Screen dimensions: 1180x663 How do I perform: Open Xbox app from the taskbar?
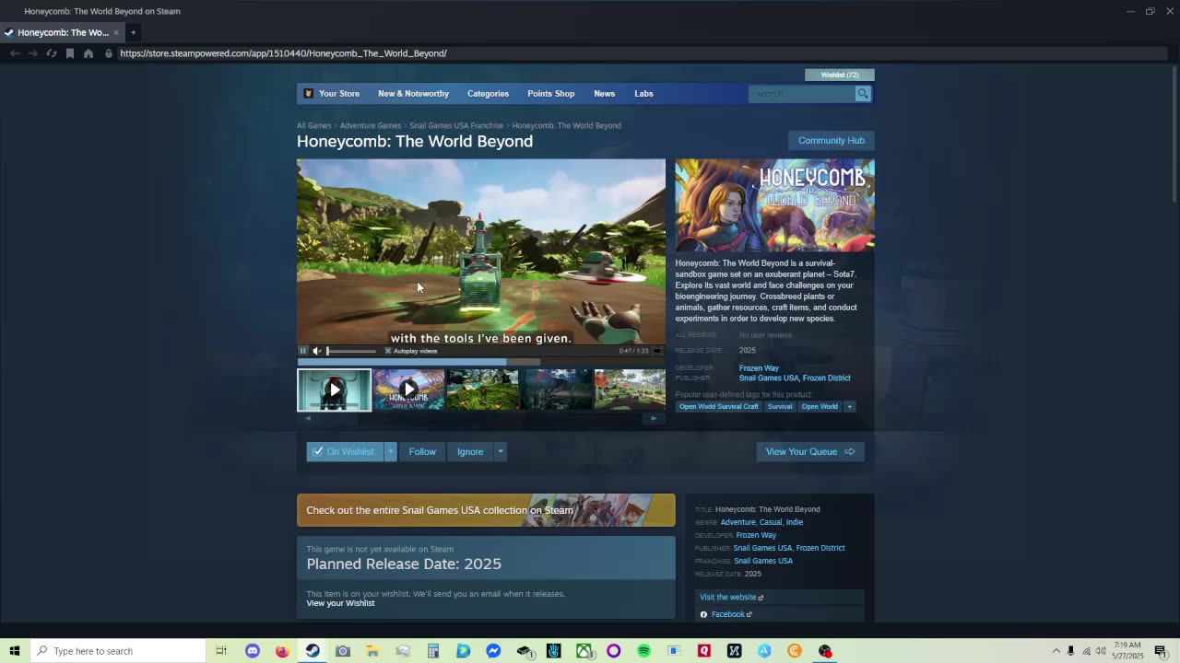point(584,651)
